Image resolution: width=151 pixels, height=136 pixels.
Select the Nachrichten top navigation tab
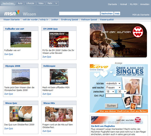pyautogui.click(x=8, y=3)
